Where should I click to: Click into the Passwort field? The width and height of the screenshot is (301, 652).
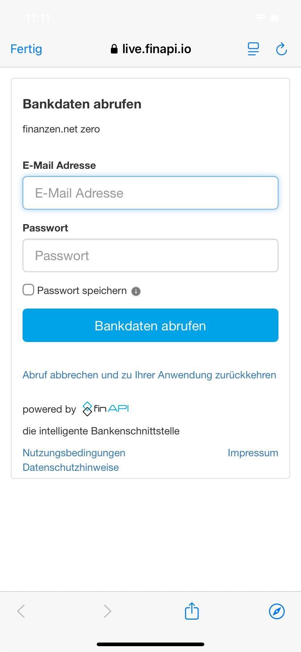pos(150,255)
